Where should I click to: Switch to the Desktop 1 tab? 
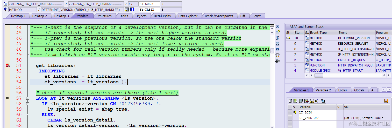(18, 16)
